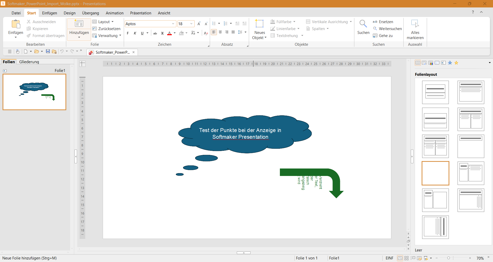The height and width of the screenshot is (262, 493).
Task: Click the favorites star icon in sidebar
Action: (x=456, y=63)
